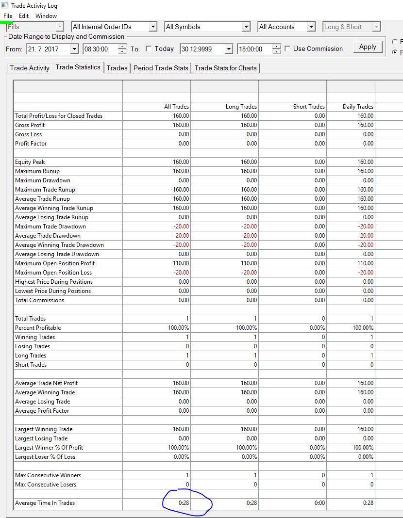Select the Max Consecutive Winners label
The height and width of the screenshot is (518, 403).
48,475
